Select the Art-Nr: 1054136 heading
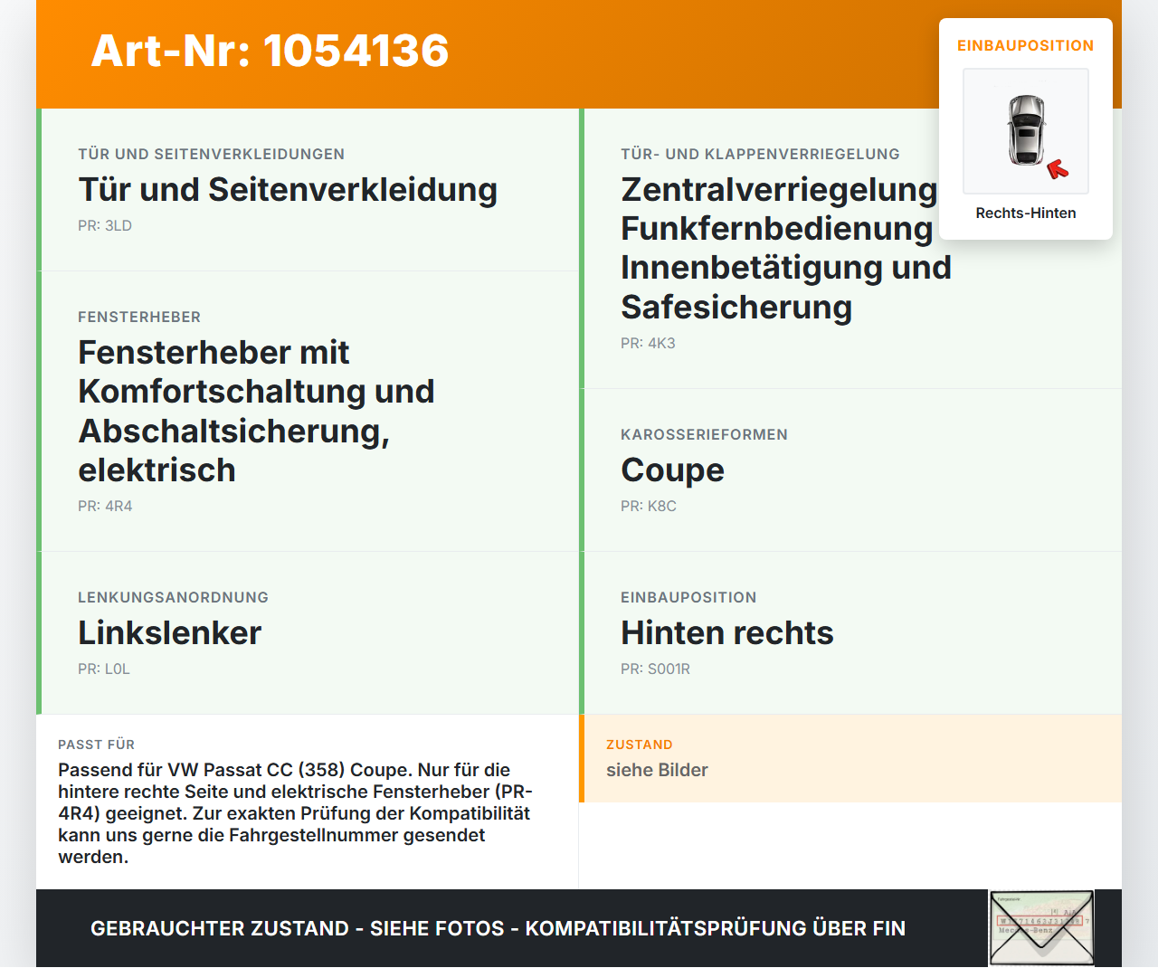This screenshot has height=968, width=1158. (270, 51)
